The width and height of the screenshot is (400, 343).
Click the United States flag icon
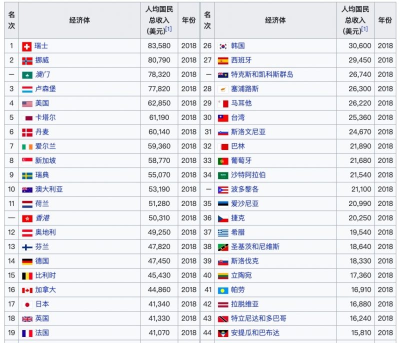click(27, 104)
